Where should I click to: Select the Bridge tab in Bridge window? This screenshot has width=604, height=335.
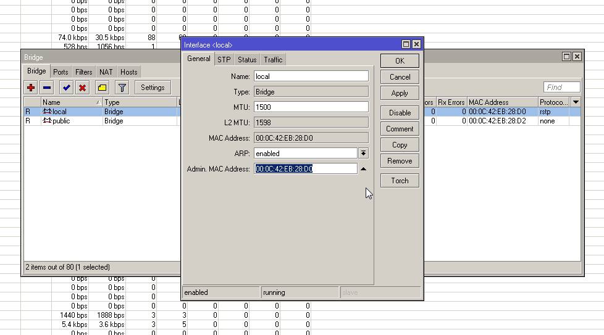click(36, 71)
